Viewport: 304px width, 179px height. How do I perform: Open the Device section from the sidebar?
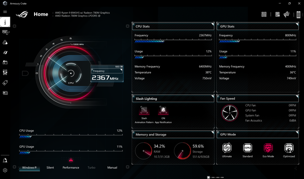tap(5, 32)
